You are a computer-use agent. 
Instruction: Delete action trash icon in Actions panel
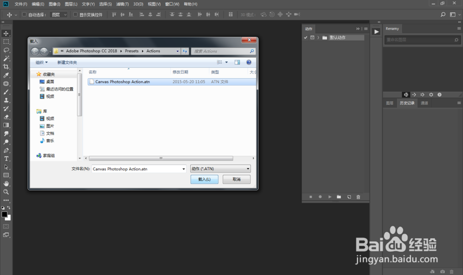358,197
